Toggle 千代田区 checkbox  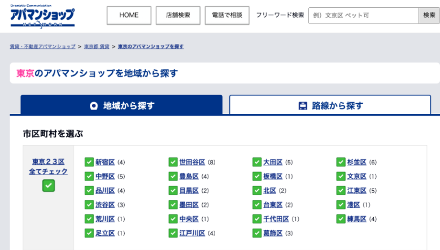tap(257, 219)
